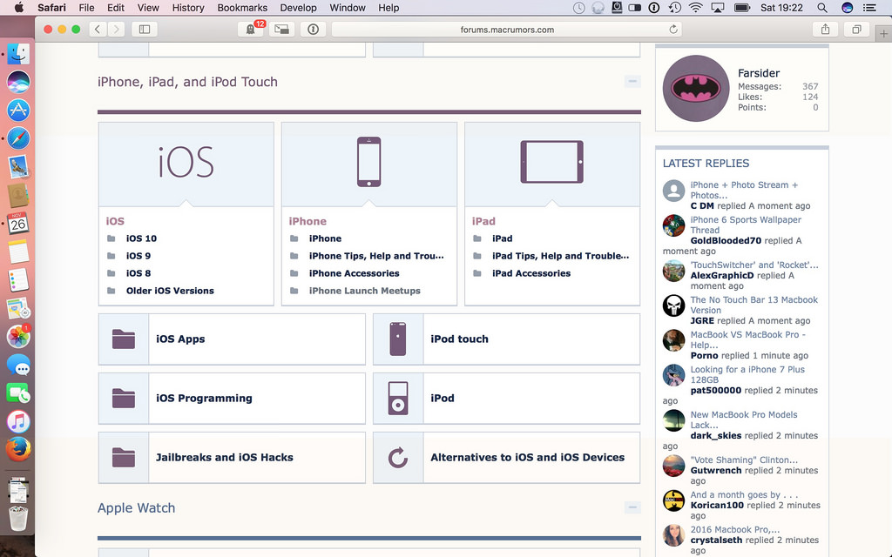Image resolution: width=892 pixels, height=557 pixels.
Task: Reload the page with the refresh icon
Action: pos(673,30)
